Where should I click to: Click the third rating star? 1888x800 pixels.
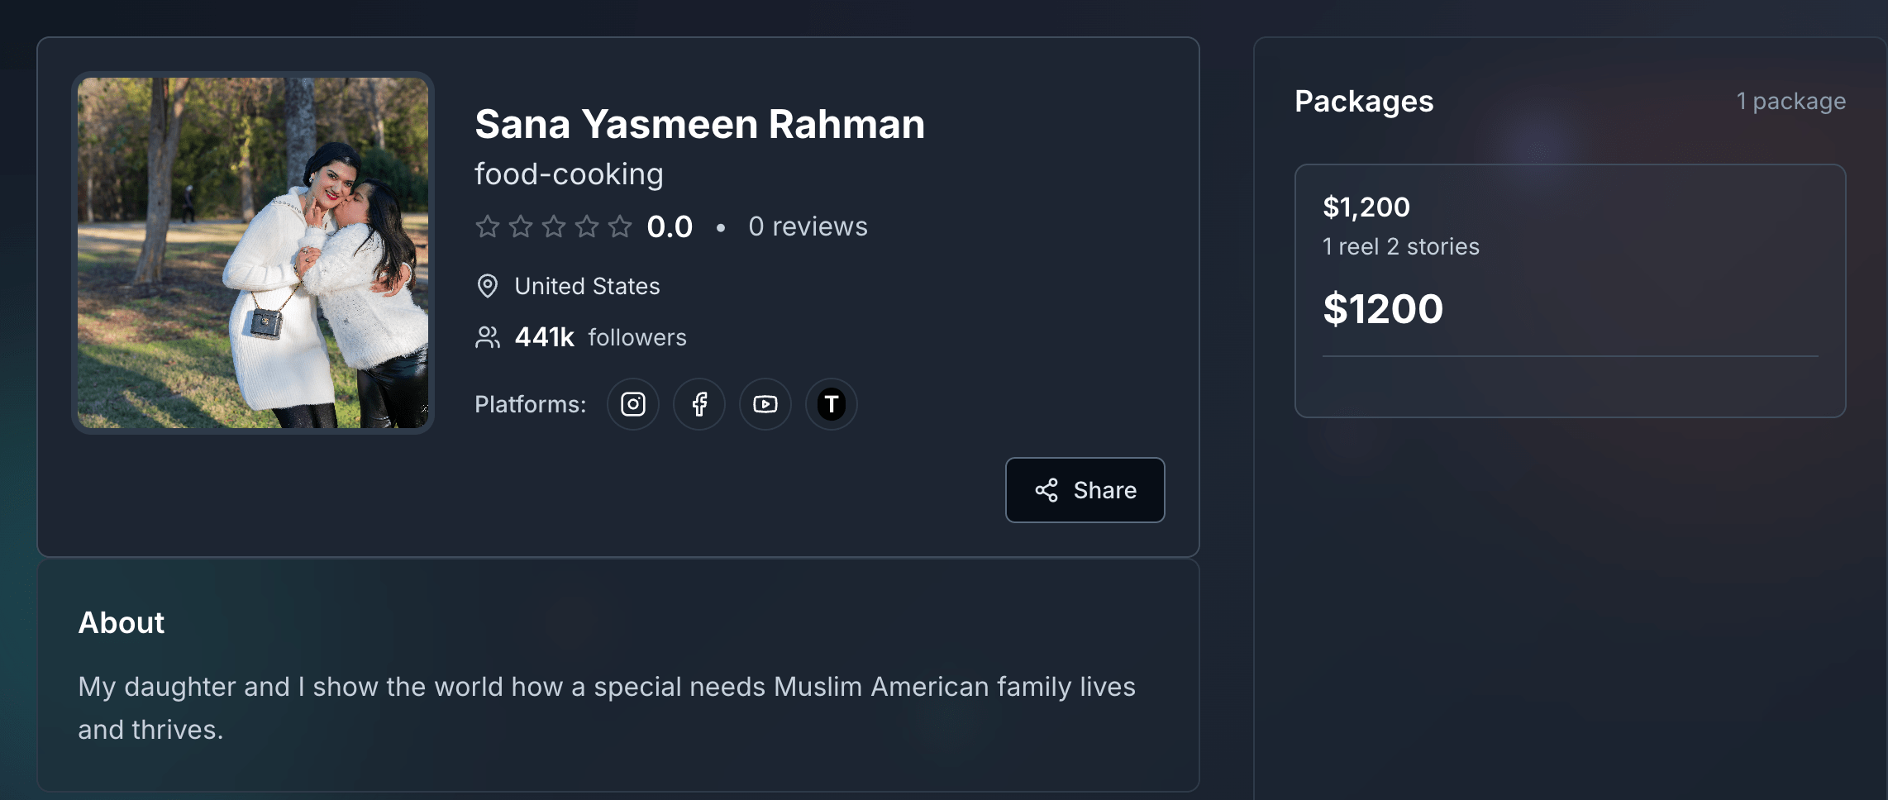coord(554,226)
